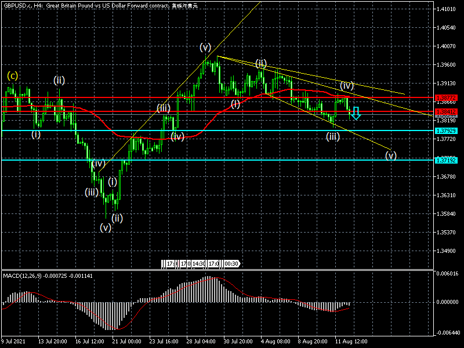Select the (ii) label at the early August high
This screenshot has height=348, width=464.
pos(261,63)
